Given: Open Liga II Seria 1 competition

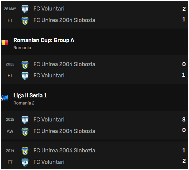Looking at the screenshot, I should pos(30,96).
